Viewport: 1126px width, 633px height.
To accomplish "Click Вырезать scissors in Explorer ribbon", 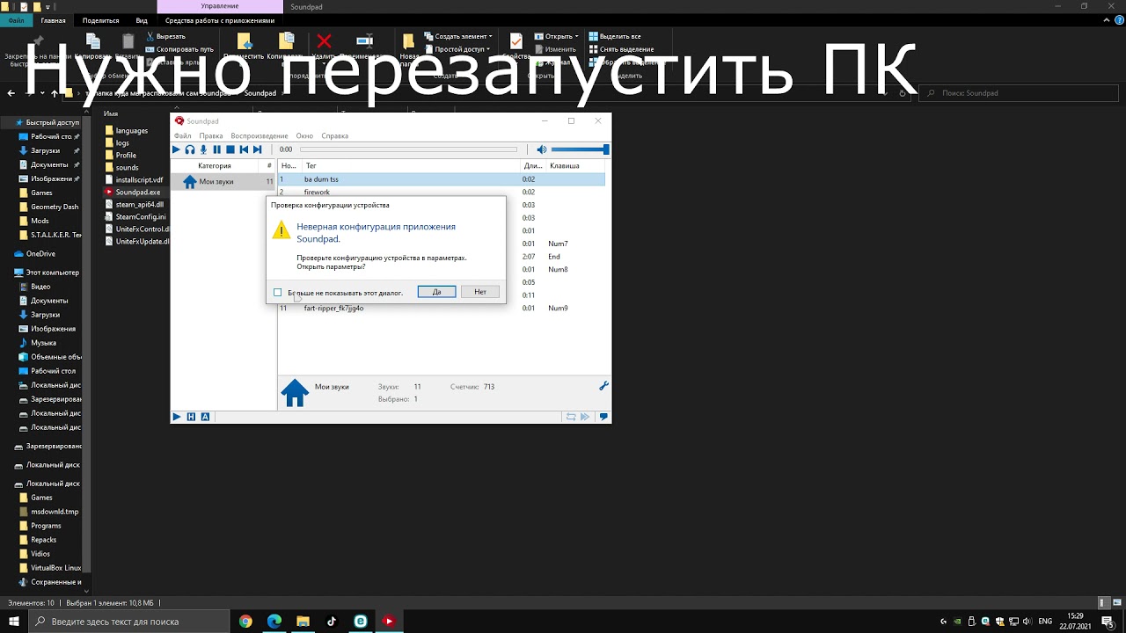I will coord(165,36).
